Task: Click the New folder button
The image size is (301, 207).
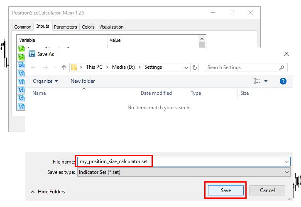Action: [83, 81]
